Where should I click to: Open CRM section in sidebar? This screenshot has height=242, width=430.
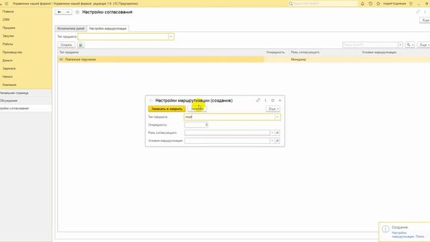6,19
